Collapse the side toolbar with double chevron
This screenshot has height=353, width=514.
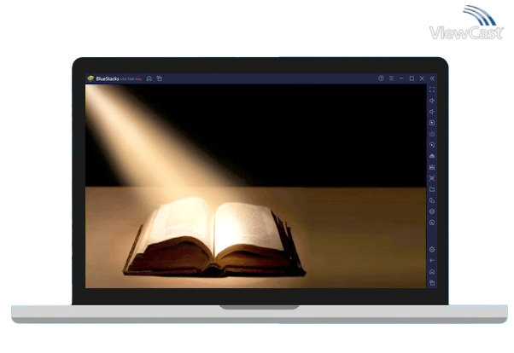coord(432,78)
